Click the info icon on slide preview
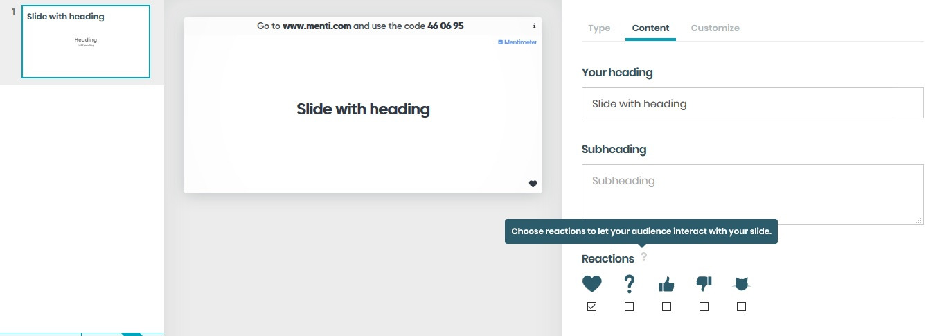 pos(535,26)
